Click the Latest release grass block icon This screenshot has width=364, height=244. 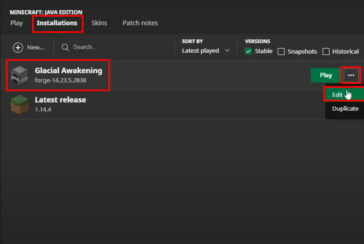pyautogui.click(x=20, y=104)
